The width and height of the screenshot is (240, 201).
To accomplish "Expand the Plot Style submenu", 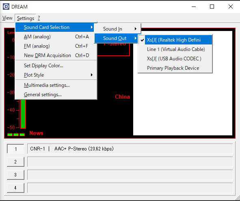I will pos(56,75).
